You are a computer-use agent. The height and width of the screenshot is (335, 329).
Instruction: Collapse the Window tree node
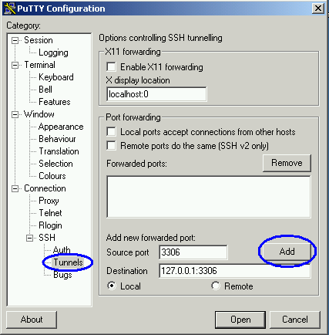15,114
